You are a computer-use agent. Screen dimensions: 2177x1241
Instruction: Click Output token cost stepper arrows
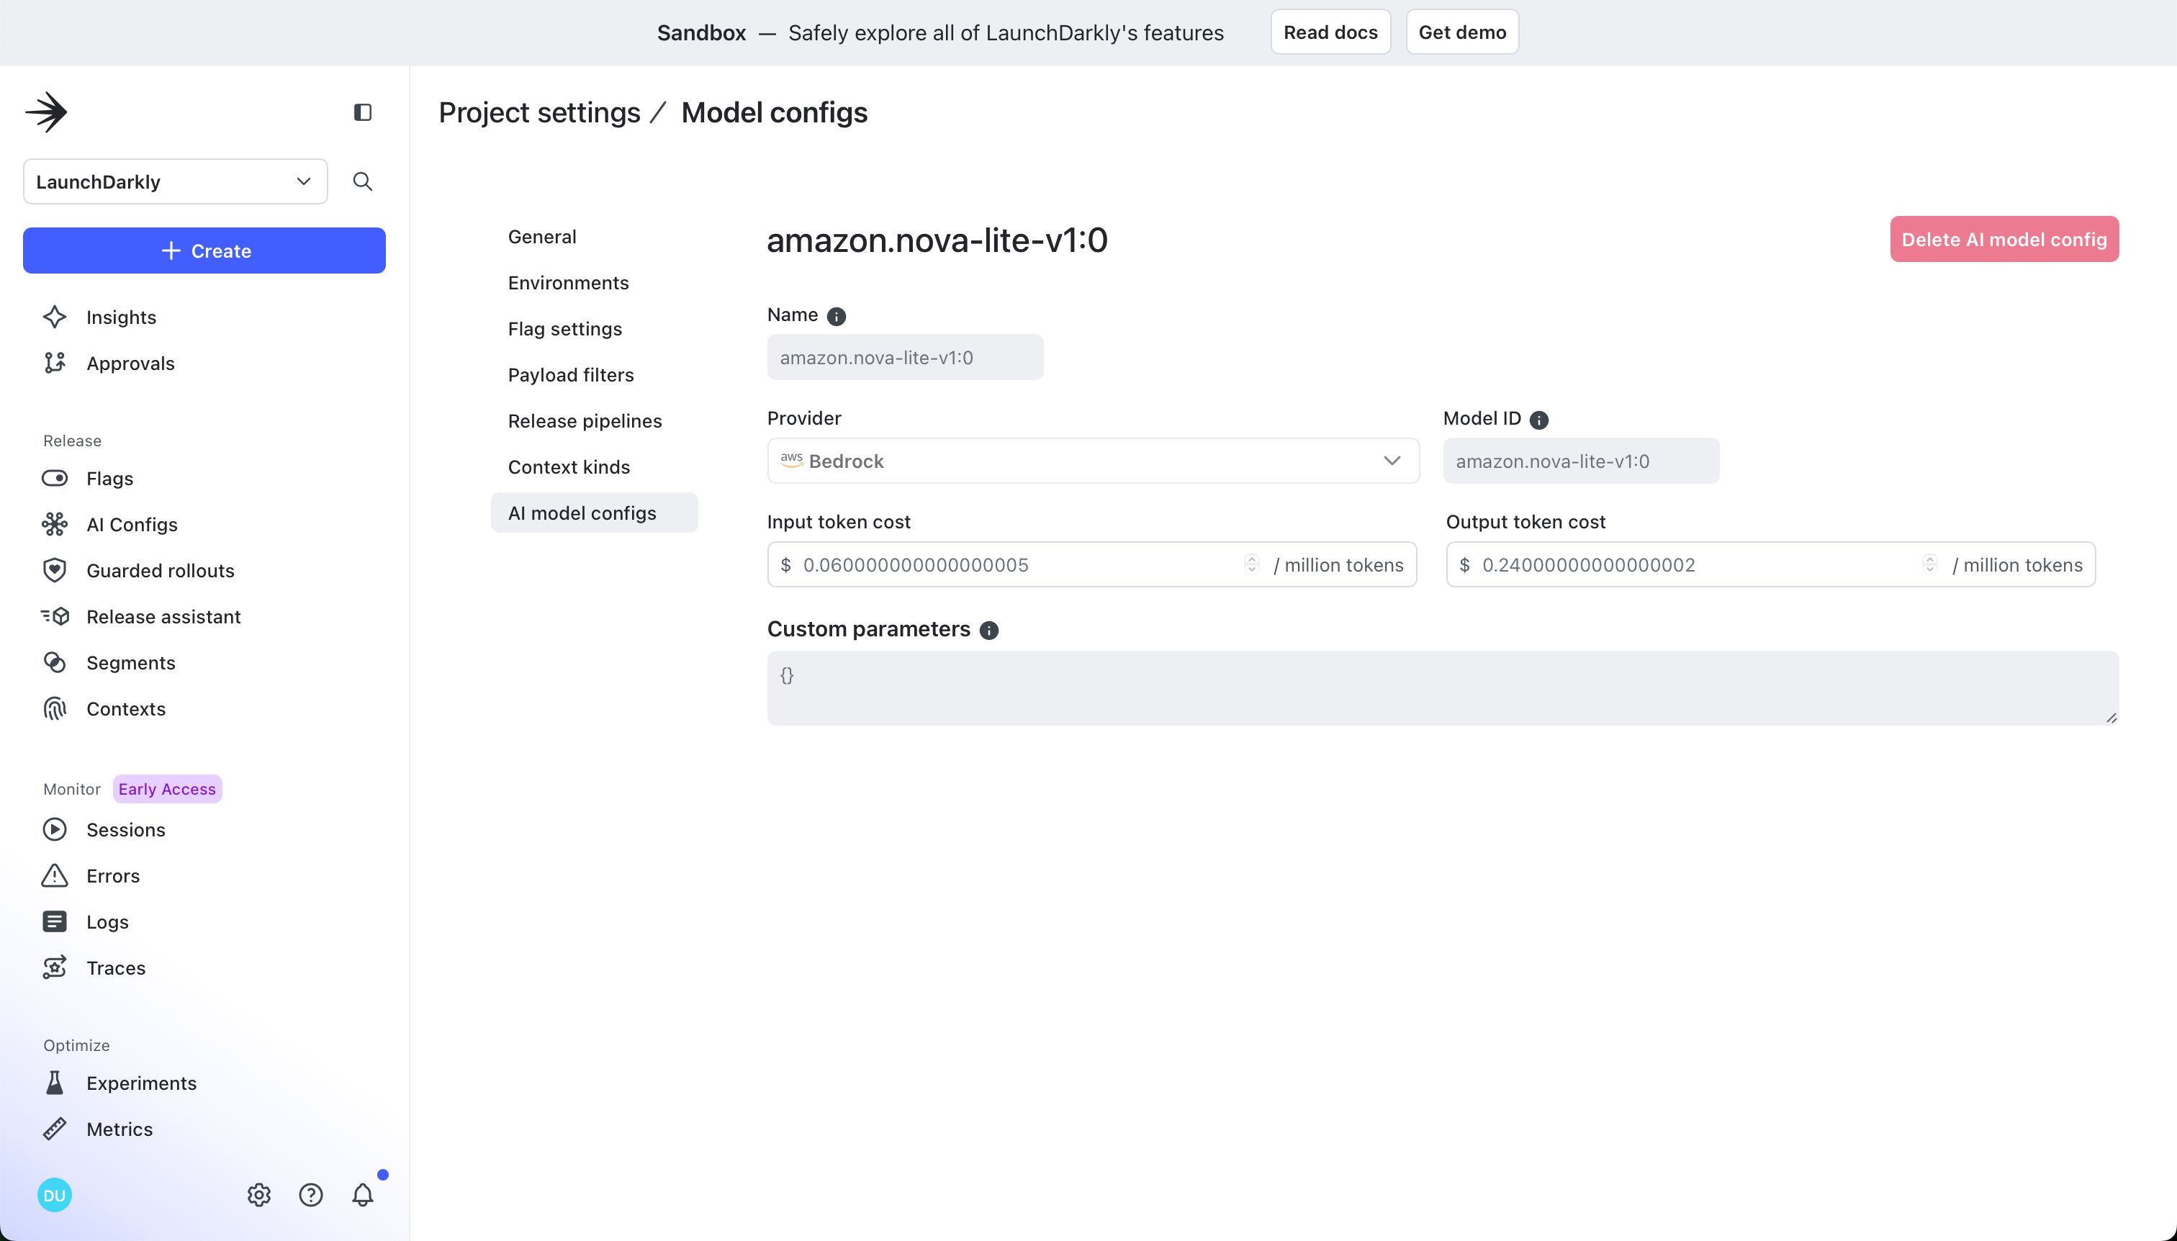[1930, 564]
